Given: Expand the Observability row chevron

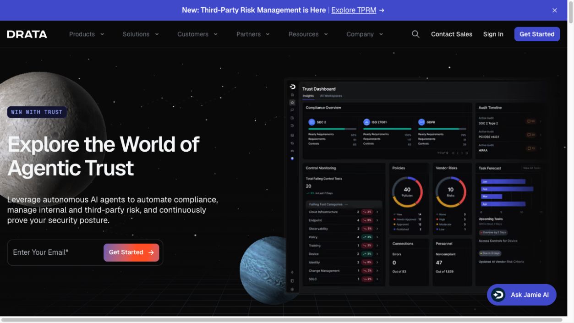Looking at the screenshot, I should pyautogui.click(x=377, y=229).
